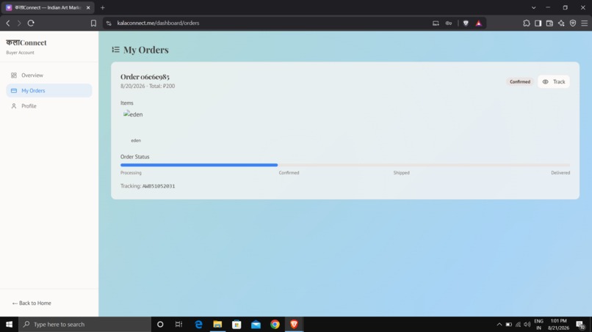The width and height of the screenshot is (592, 332).
Task: Select the KalaConnect Indian Art tab
Action: click(x=48, y=7)
